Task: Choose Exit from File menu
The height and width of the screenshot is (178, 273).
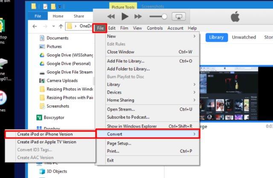Action: click(152, 160)
